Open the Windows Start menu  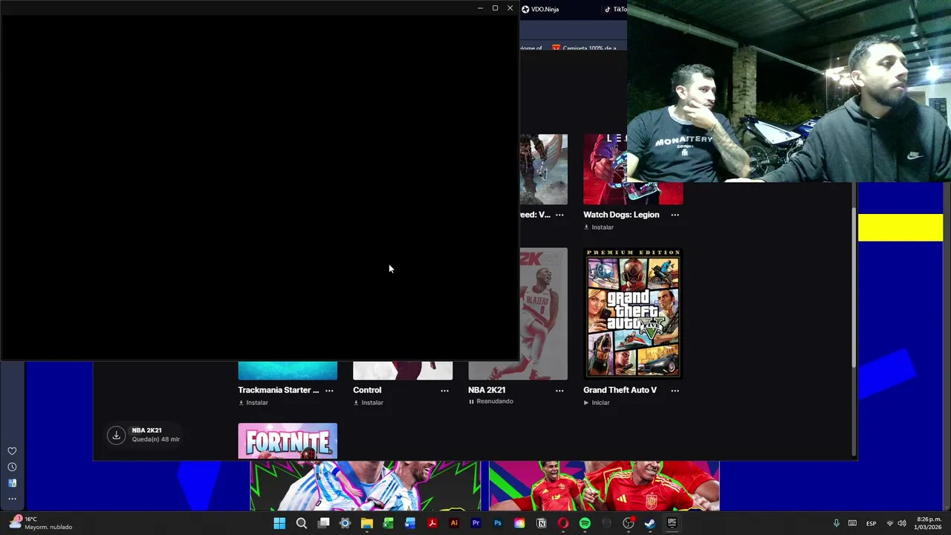point(279,523)
